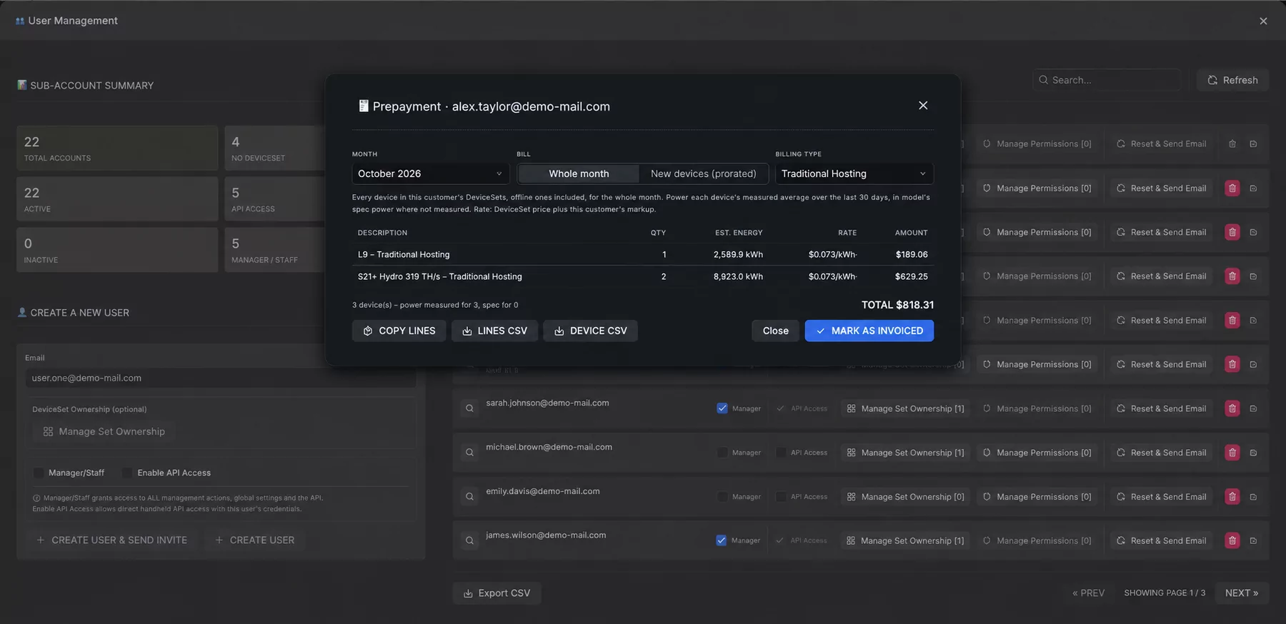Click the CREATE USER button
1286x624 pixels.
click(255, 540)
